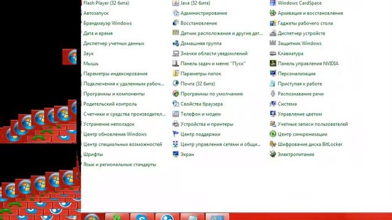Click the Центр синхронизации green icon

[273, 134]
